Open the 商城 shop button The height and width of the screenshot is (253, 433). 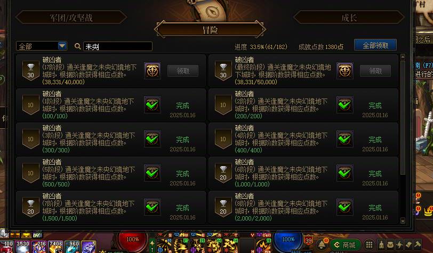tap(345, 244)
